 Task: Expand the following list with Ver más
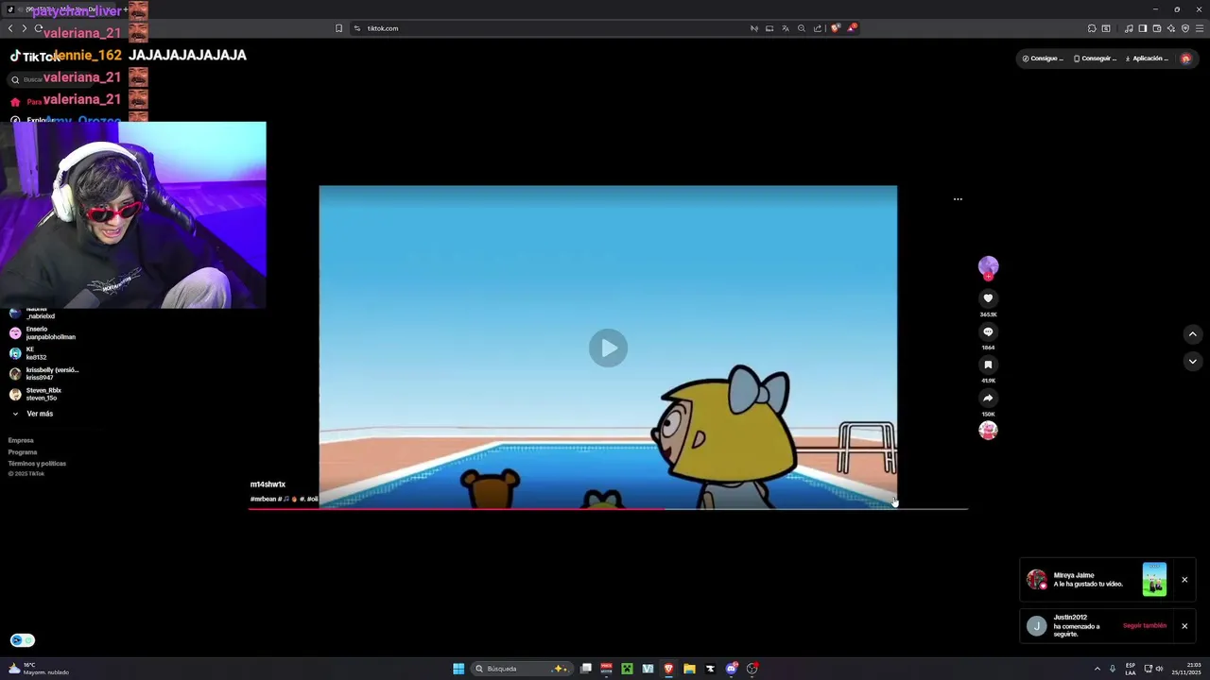[x=40, y=414]
